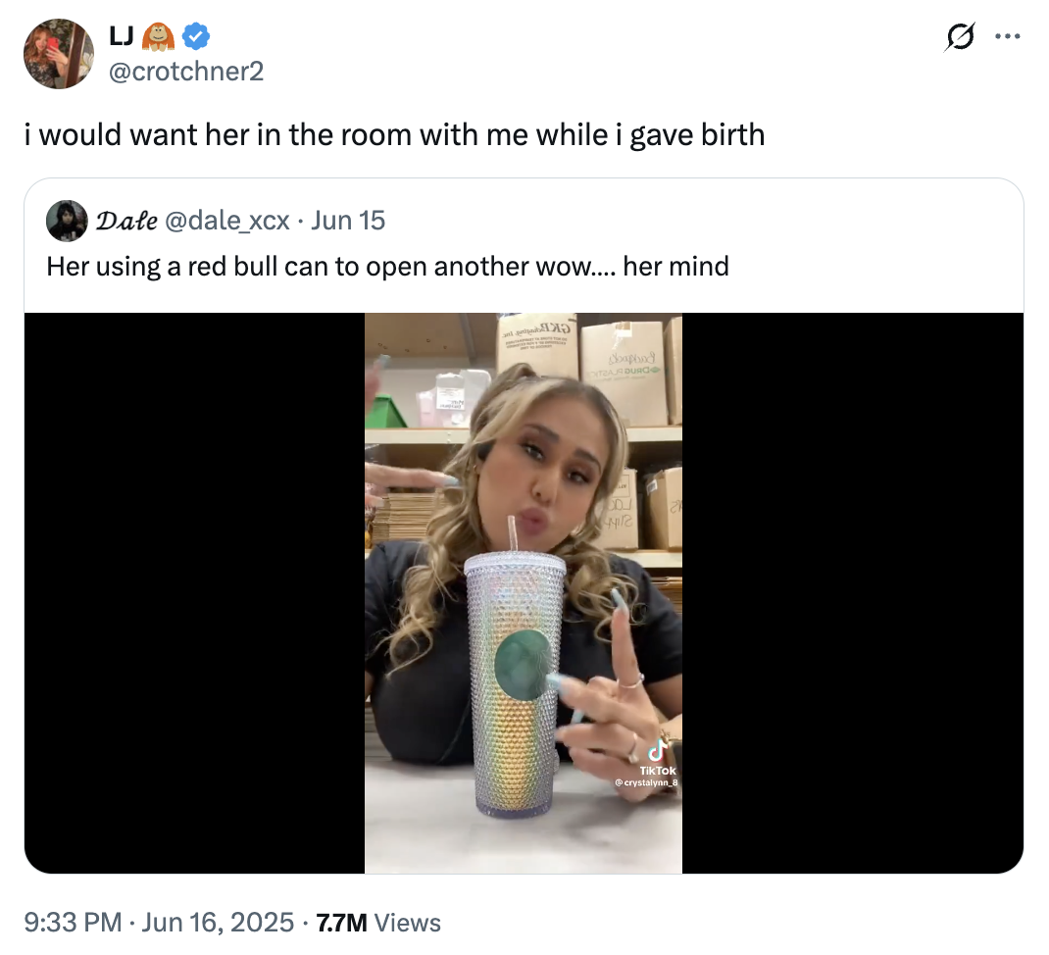Screen dimensions: 1049x955
Task: Click the Jun 16, 2025 post date
Action: pos(219,922)
